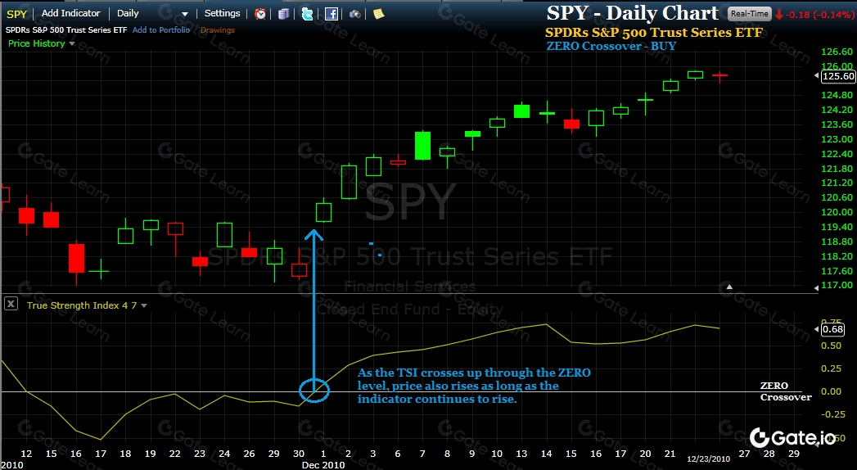Viewport: 857px width, 470px height.
Task: Click the 12/23/2010 date label
Action: [708, 459]
